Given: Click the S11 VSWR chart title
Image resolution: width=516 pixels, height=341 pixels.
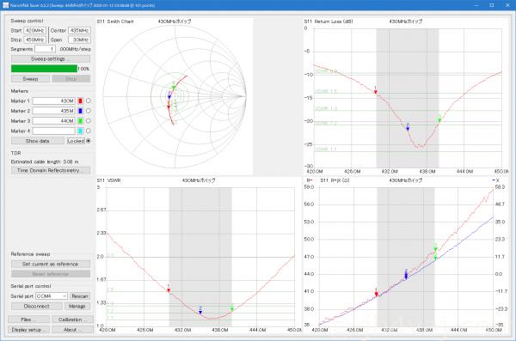Looking at the screenshot, I should [108, 180].
